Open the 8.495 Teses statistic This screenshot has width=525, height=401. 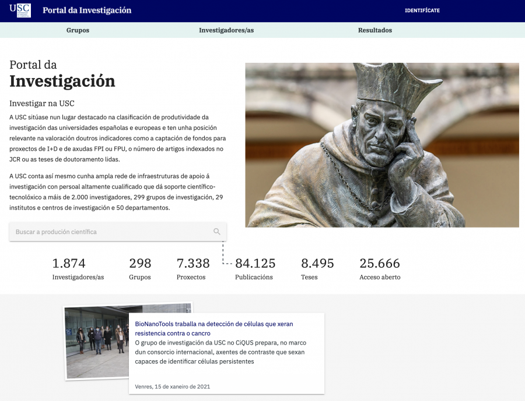click(317, 269)
